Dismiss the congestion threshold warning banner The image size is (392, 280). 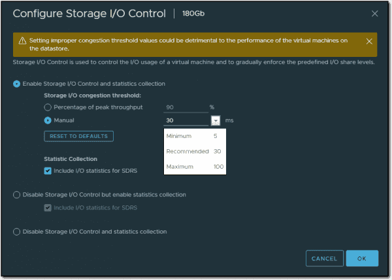[x=369, y=41]
